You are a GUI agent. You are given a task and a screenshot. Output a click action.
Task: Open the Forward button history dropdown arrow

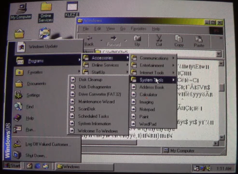coord(126,41)
